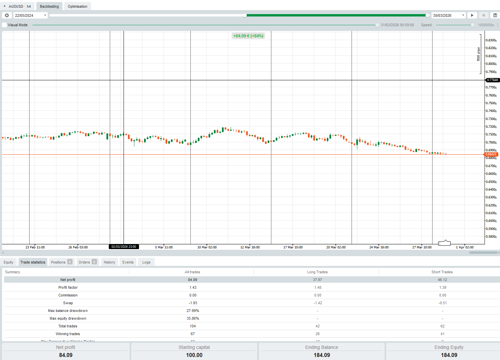Open the h4 timeframe selector
The height and width of the screenshot is (360, 500).
click(x=29, y=6)
